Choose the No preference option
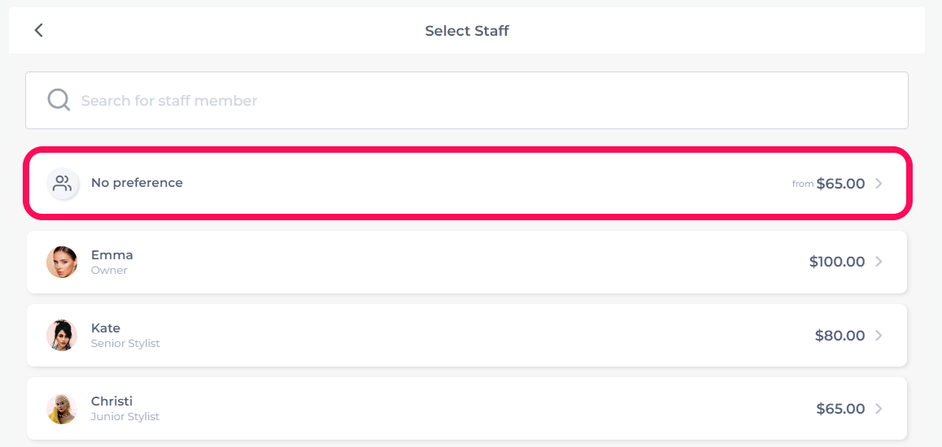The image size is (942, 447). pyautogui.click(x=468, y=183)
